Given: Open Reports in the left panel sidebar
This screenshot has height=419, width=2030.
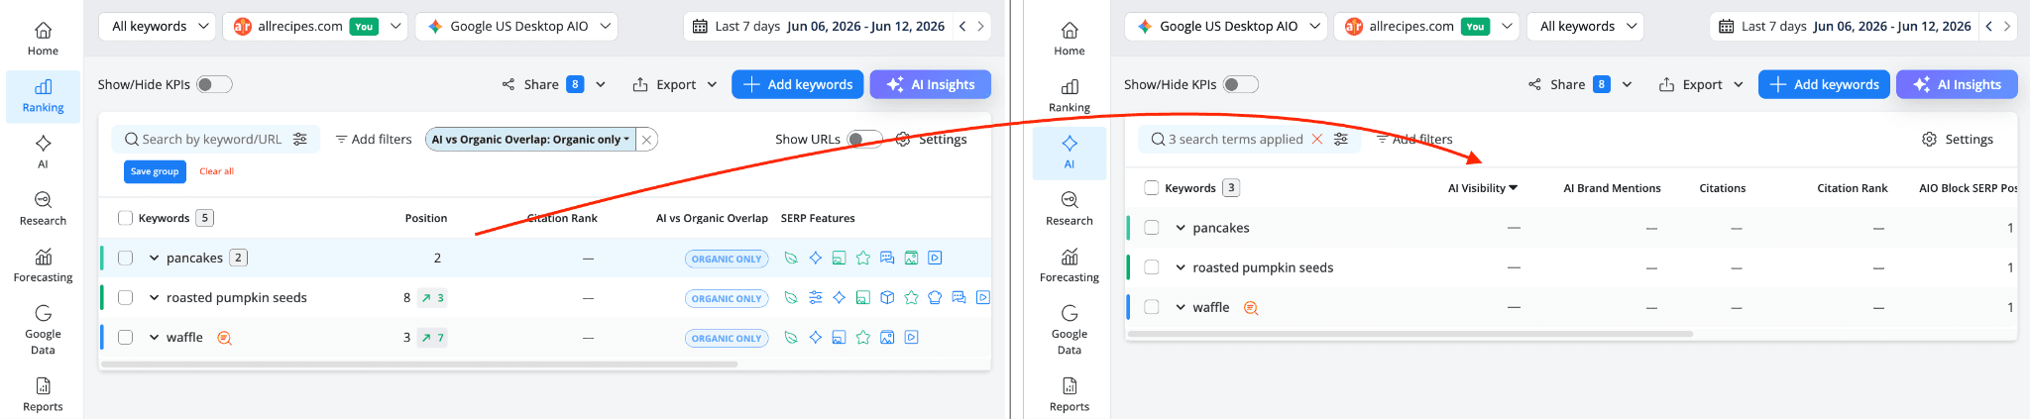Looking at the screenshot, I should (x=43, y=394).
